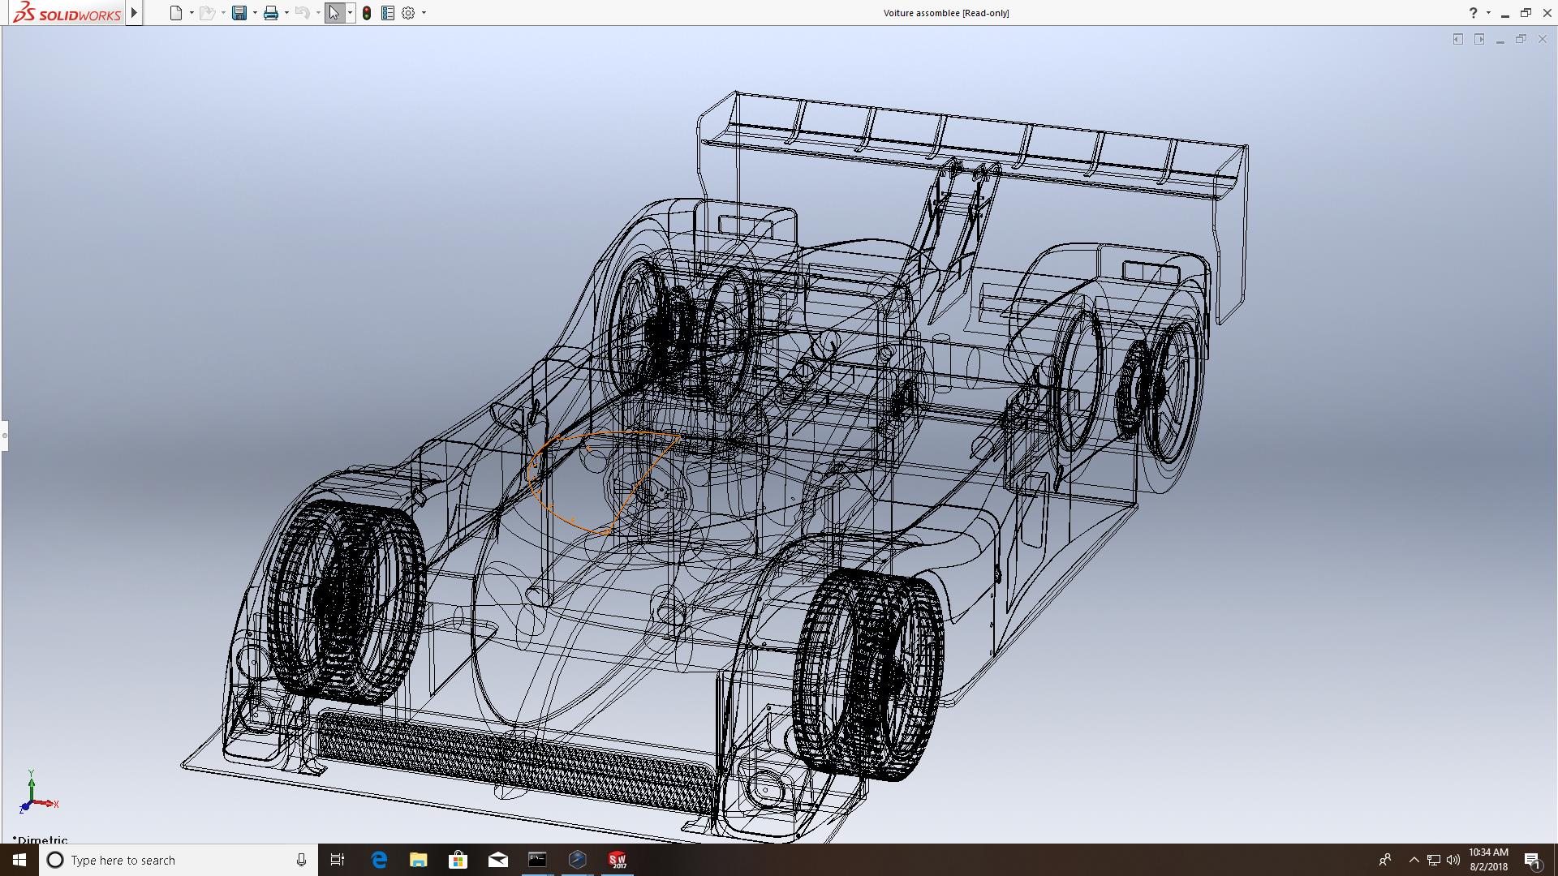Viewport: 1558px width, 876px height.
Task: Click the Rebuild traffic light icon
Action: (x=367, y=13)
